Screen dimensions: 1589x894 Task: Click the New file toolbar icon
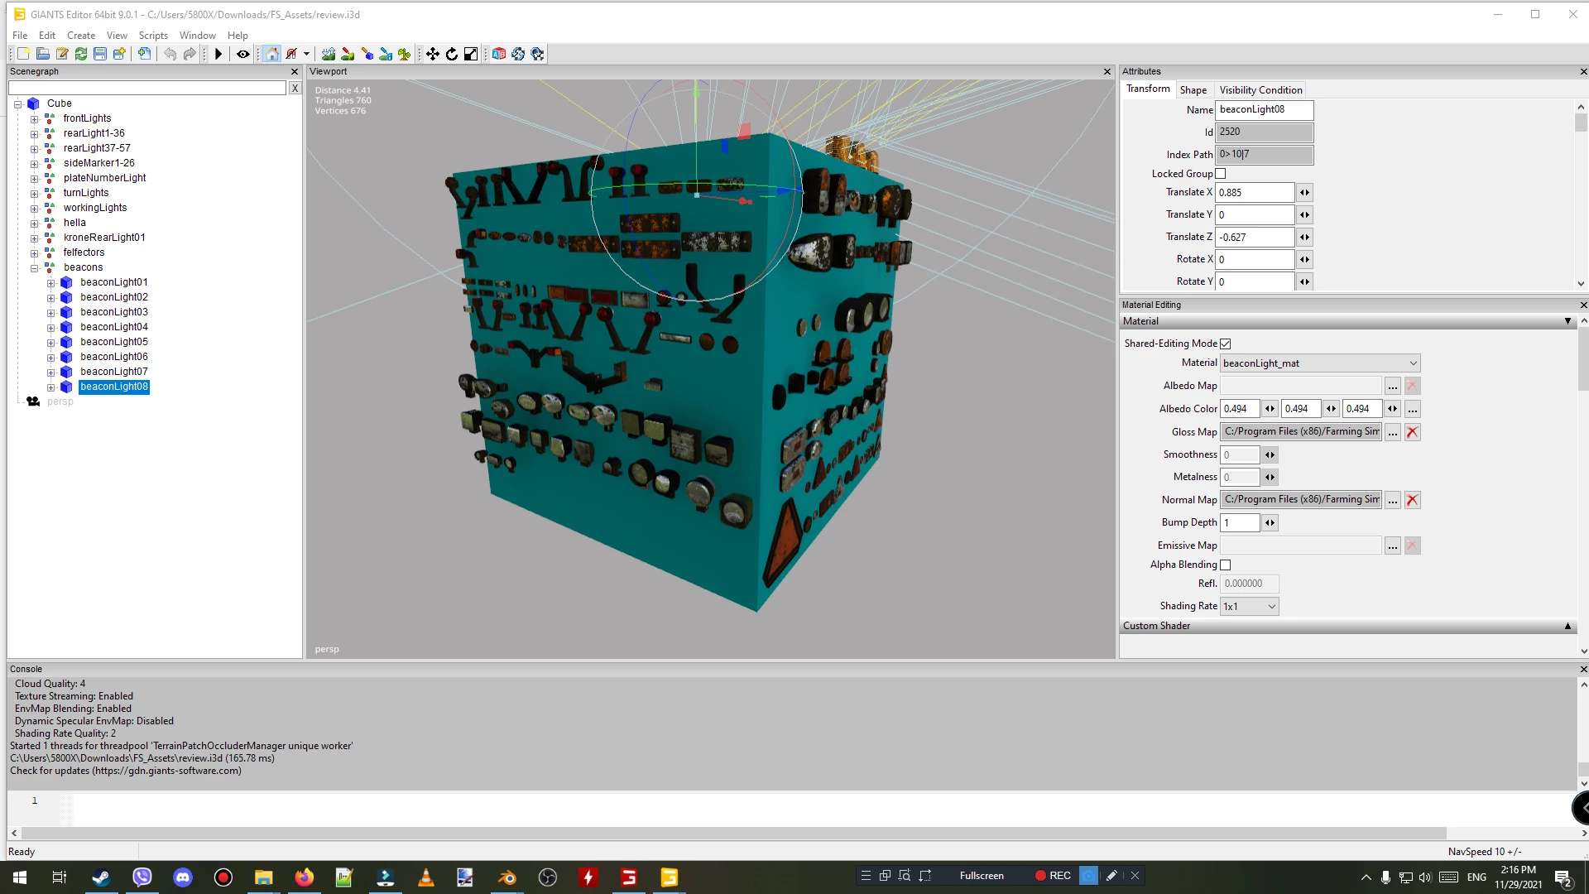(23, 54)
